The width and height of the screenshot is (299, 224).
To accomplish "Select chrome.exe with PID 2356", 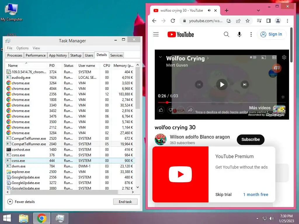I will click(70, 94).
